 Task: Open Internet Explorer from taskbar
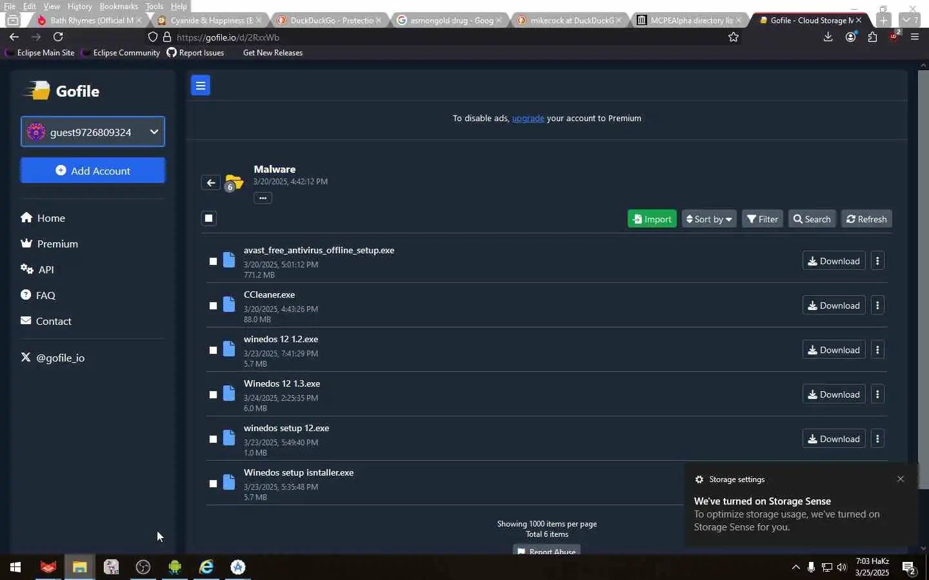(206, 567)
